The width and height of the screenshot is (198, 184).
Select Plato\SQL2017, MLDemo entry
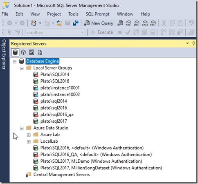coord(91,161)
